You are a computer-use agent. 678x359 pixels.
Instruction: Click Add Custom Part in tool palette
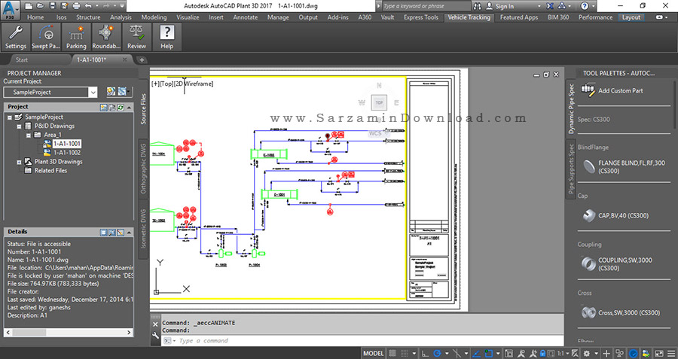pos(612,90)
